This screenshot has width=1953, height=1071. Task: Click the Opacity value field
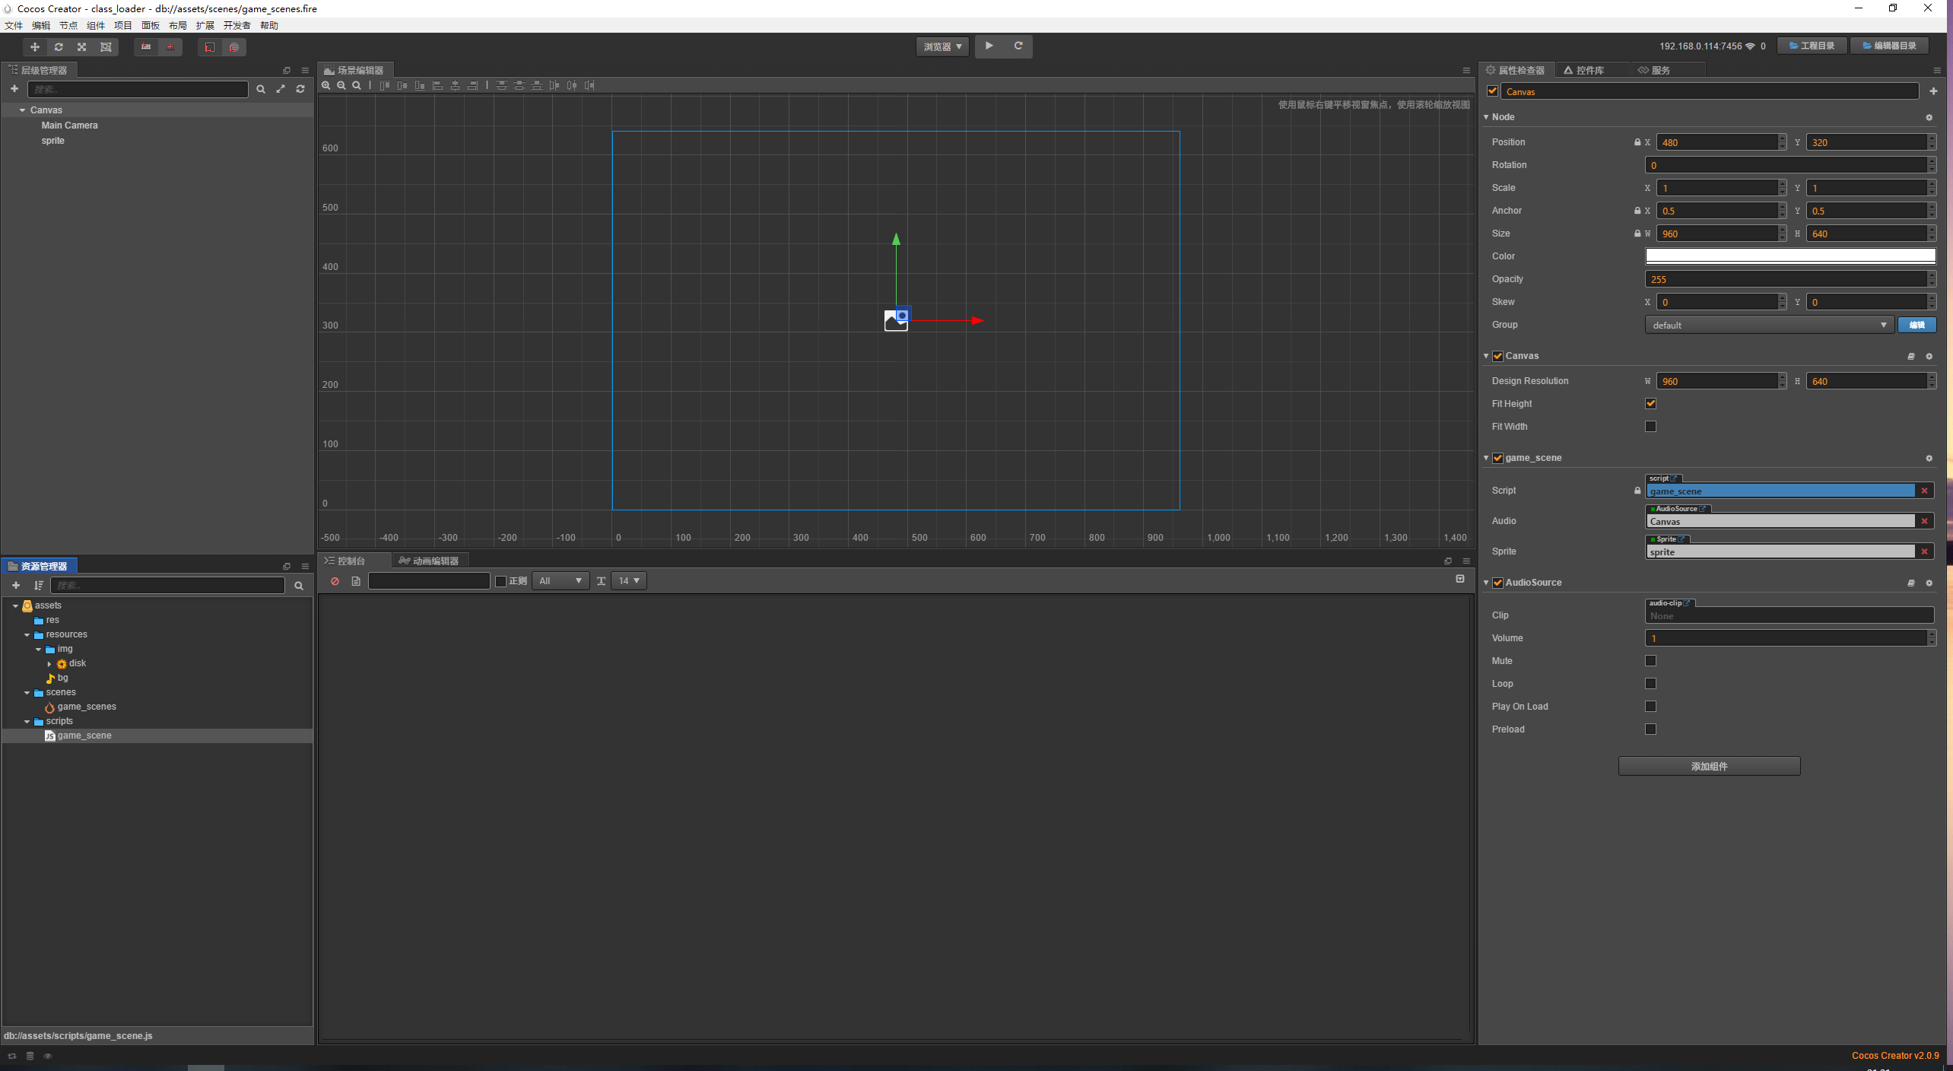(x=1786, y=279)
